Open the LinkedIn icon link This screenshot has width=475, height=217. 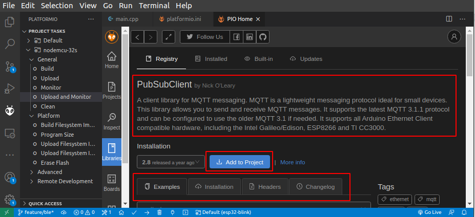coord(250,37)
